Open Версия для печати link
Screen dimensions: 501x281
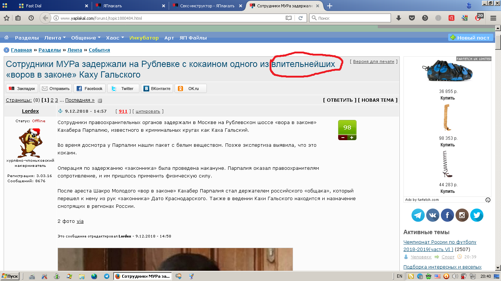373,62
